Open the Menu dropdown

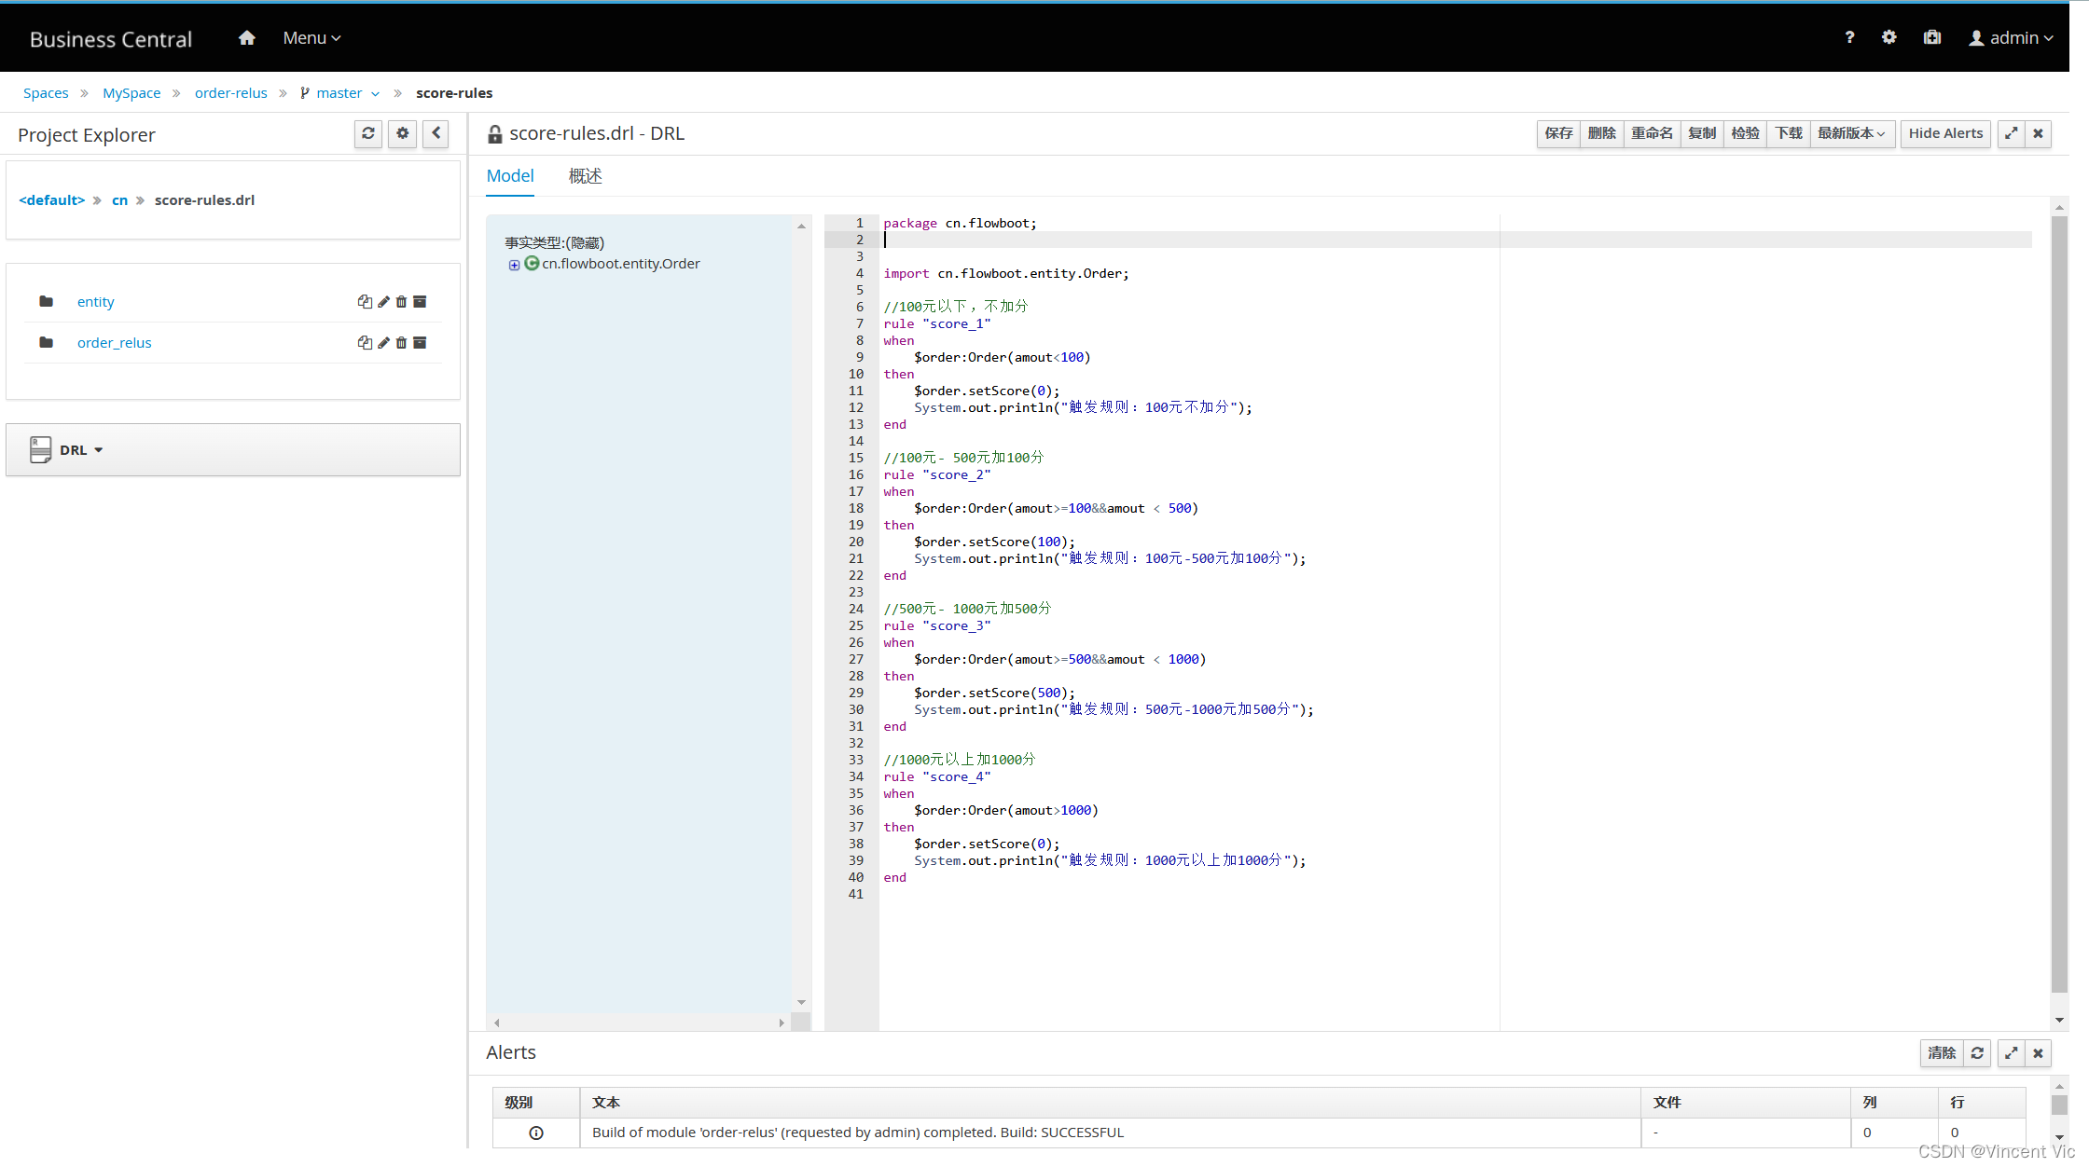[x=311, y=38]
